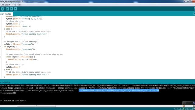
Task: Click the highlighted sketch_nov12a.ino.hex path in console
Action: pos(119,90)
